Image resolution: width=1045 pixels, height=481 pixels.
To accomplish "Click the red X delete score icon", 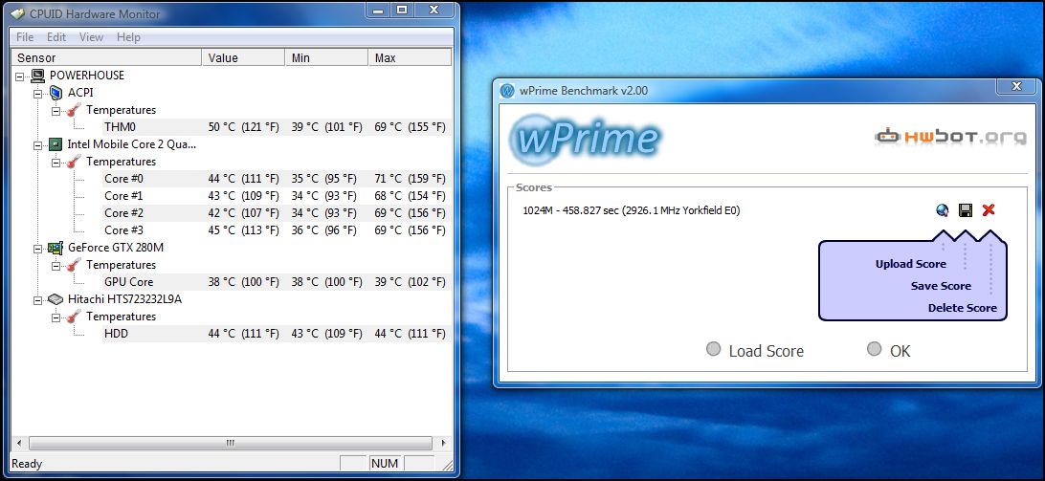I will [x=989, y=210].
